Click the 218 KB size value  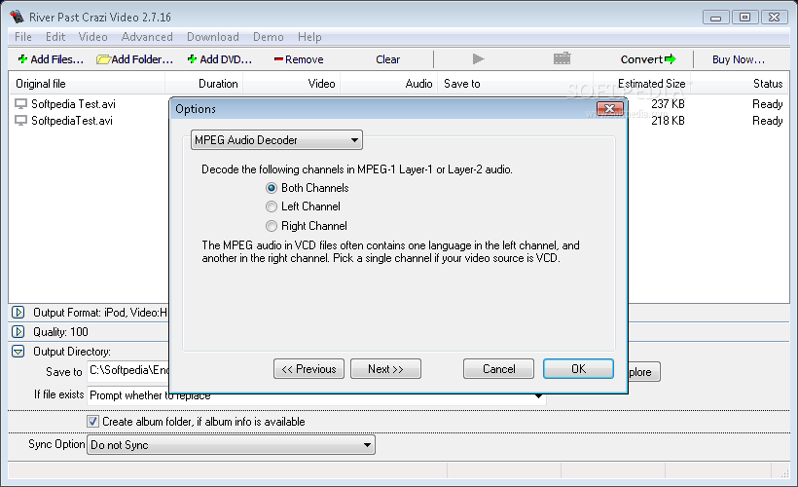(x=668, y=121)
